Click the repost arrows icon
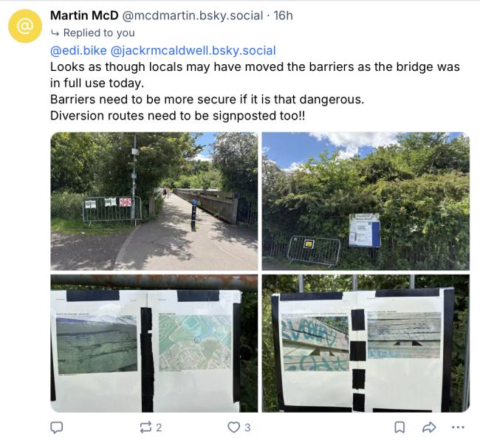The image size is (480, 440). pyautogui.click(x=145, y=427)
